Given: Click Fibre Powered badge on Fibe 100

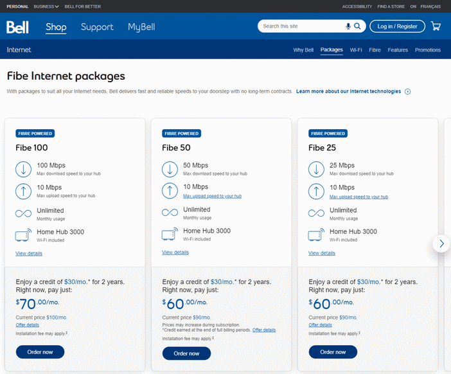Looking at the screenshot, I should tap(35, 134).
